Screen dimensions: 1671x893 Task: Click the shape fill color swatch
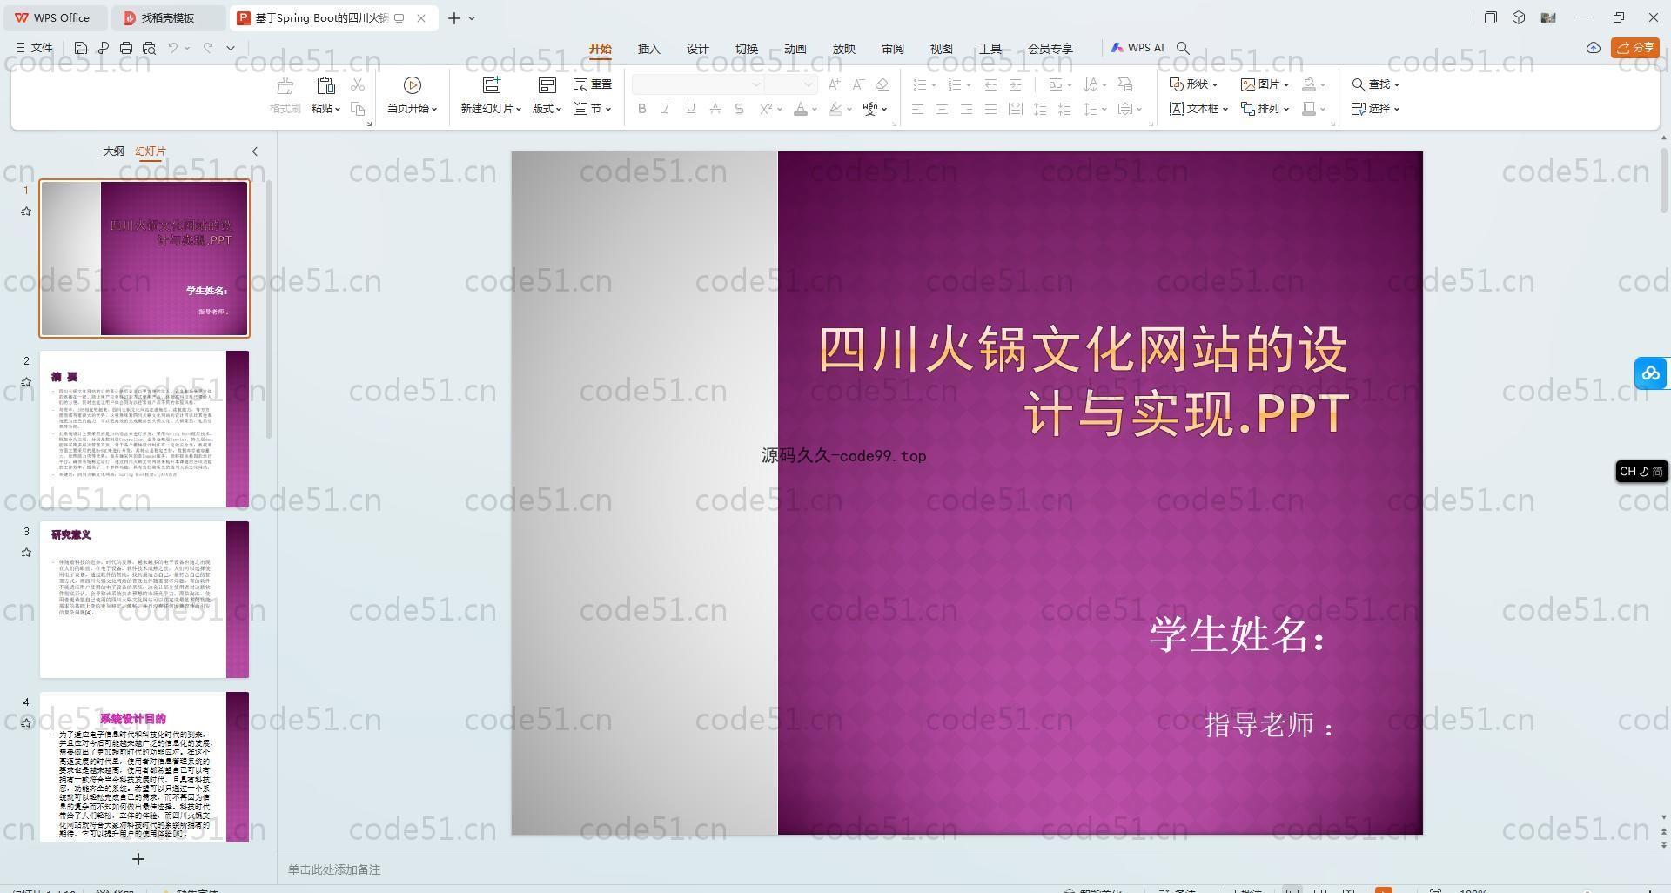point(1309,84)
